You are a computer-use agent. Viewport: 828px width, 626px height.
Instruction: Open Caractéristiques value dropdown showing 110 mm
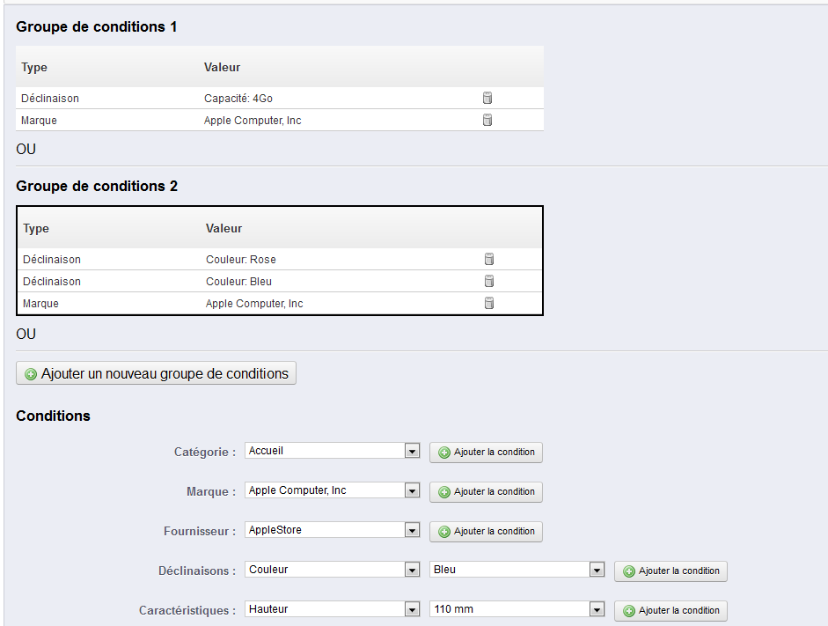[517, 609]
